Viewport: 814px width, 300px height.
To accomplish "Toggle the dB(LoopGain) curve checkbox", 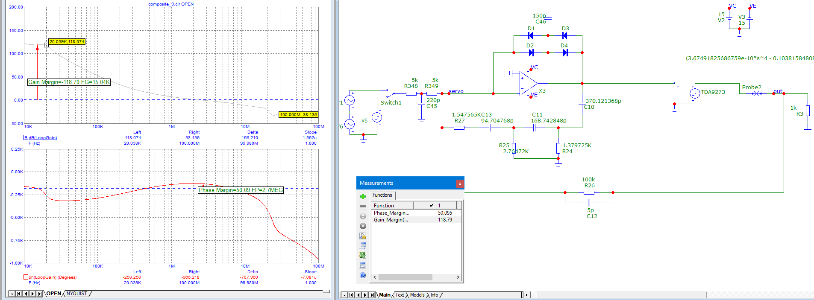I will [x=26, y=137].
